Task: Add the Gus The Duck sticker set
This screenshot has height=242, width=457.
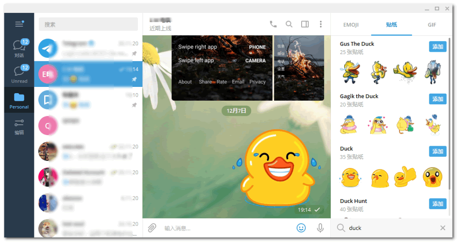Action: click(x=437, y=47)
